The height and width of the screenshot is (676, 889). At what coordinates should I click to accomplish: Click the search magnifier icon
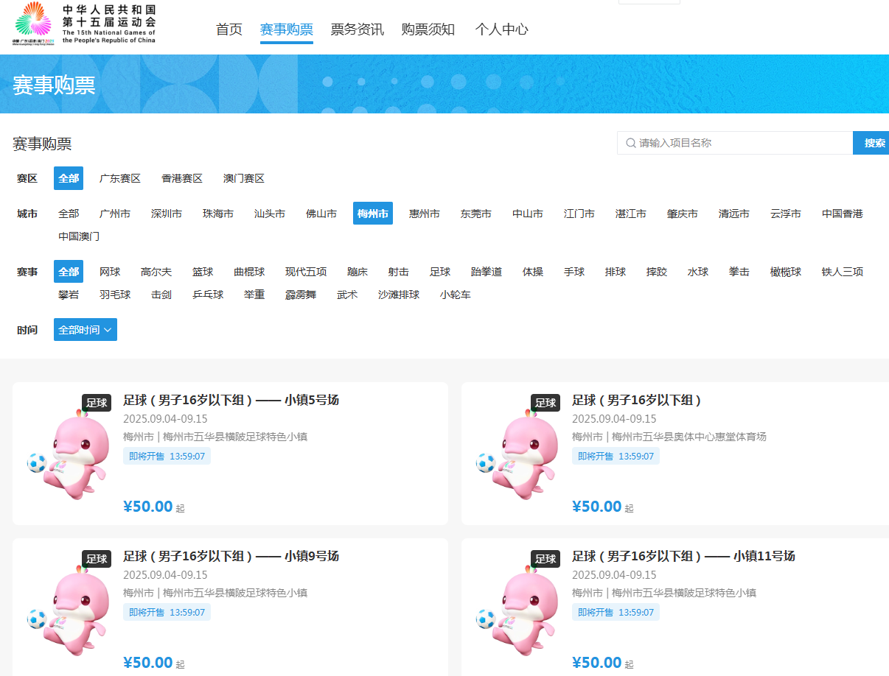click(x=631, y=143)
